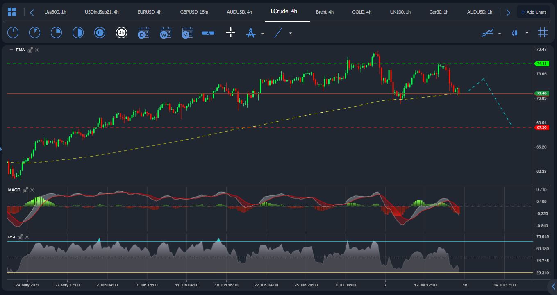
Task: Select the 4h timeframe icon
Action: (121, 33)
